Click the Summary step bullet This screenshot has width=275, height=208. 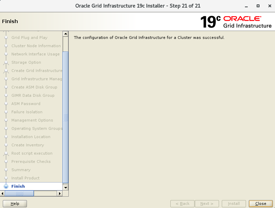pos(6,170)
